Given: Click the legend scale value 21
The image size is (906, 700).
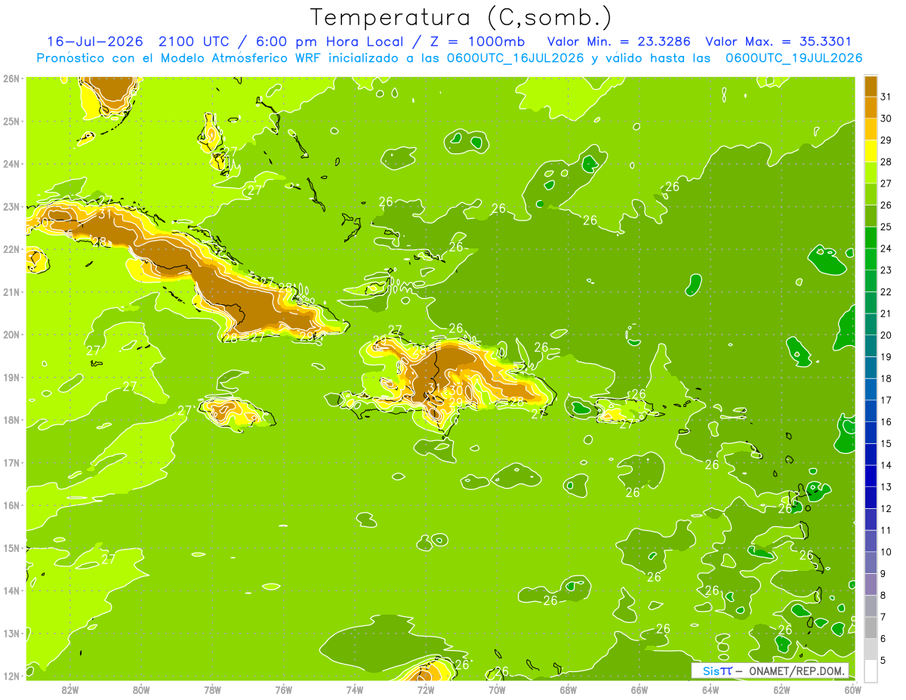Looking at the screenshot, I should click(886, 313).
